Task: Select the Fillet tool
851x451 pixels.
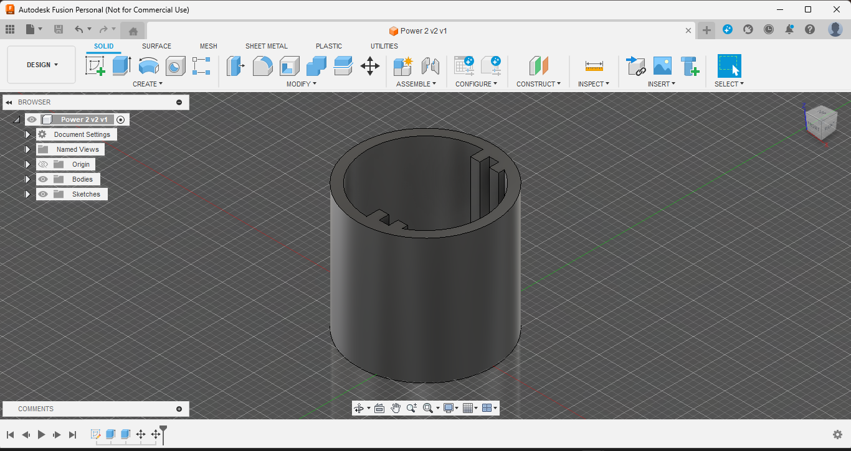Action: point(262,65)
